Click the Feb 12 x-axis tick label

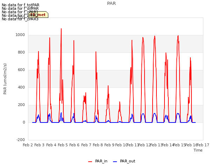(x=145, y=145)
